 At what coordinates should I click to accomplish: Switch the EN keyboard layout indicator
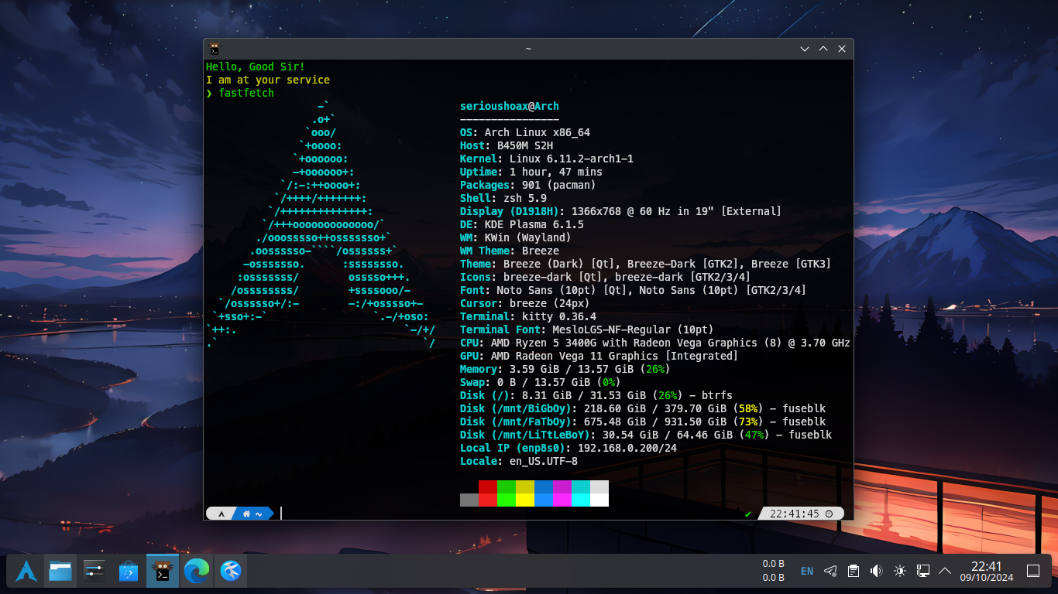(x=807, y=572)
